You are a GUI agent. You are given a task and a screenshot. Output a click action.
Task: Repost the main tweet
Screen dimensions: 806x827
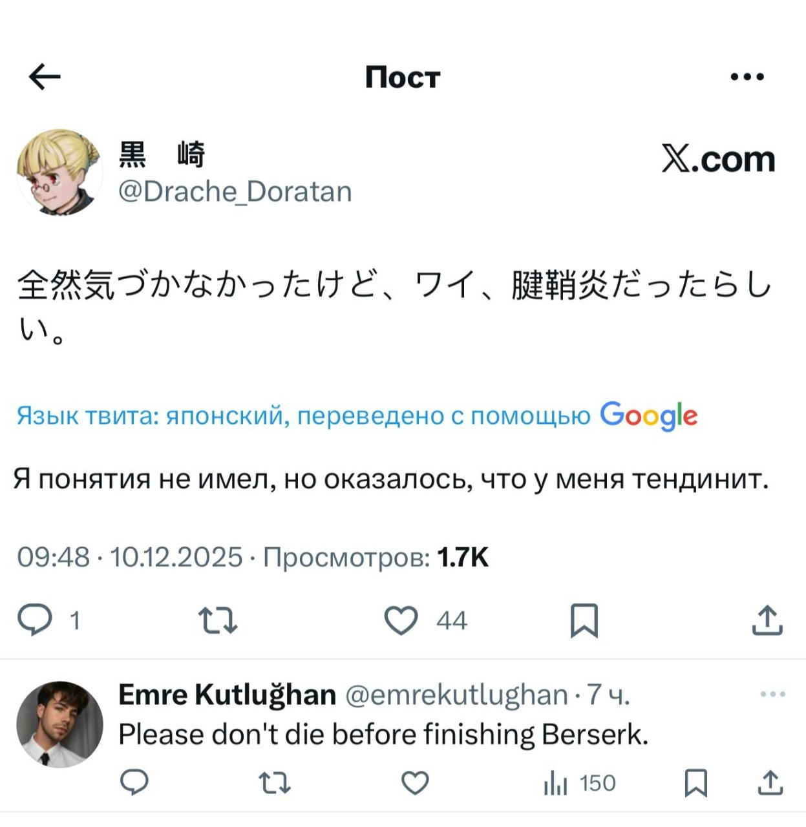point(218,620)
